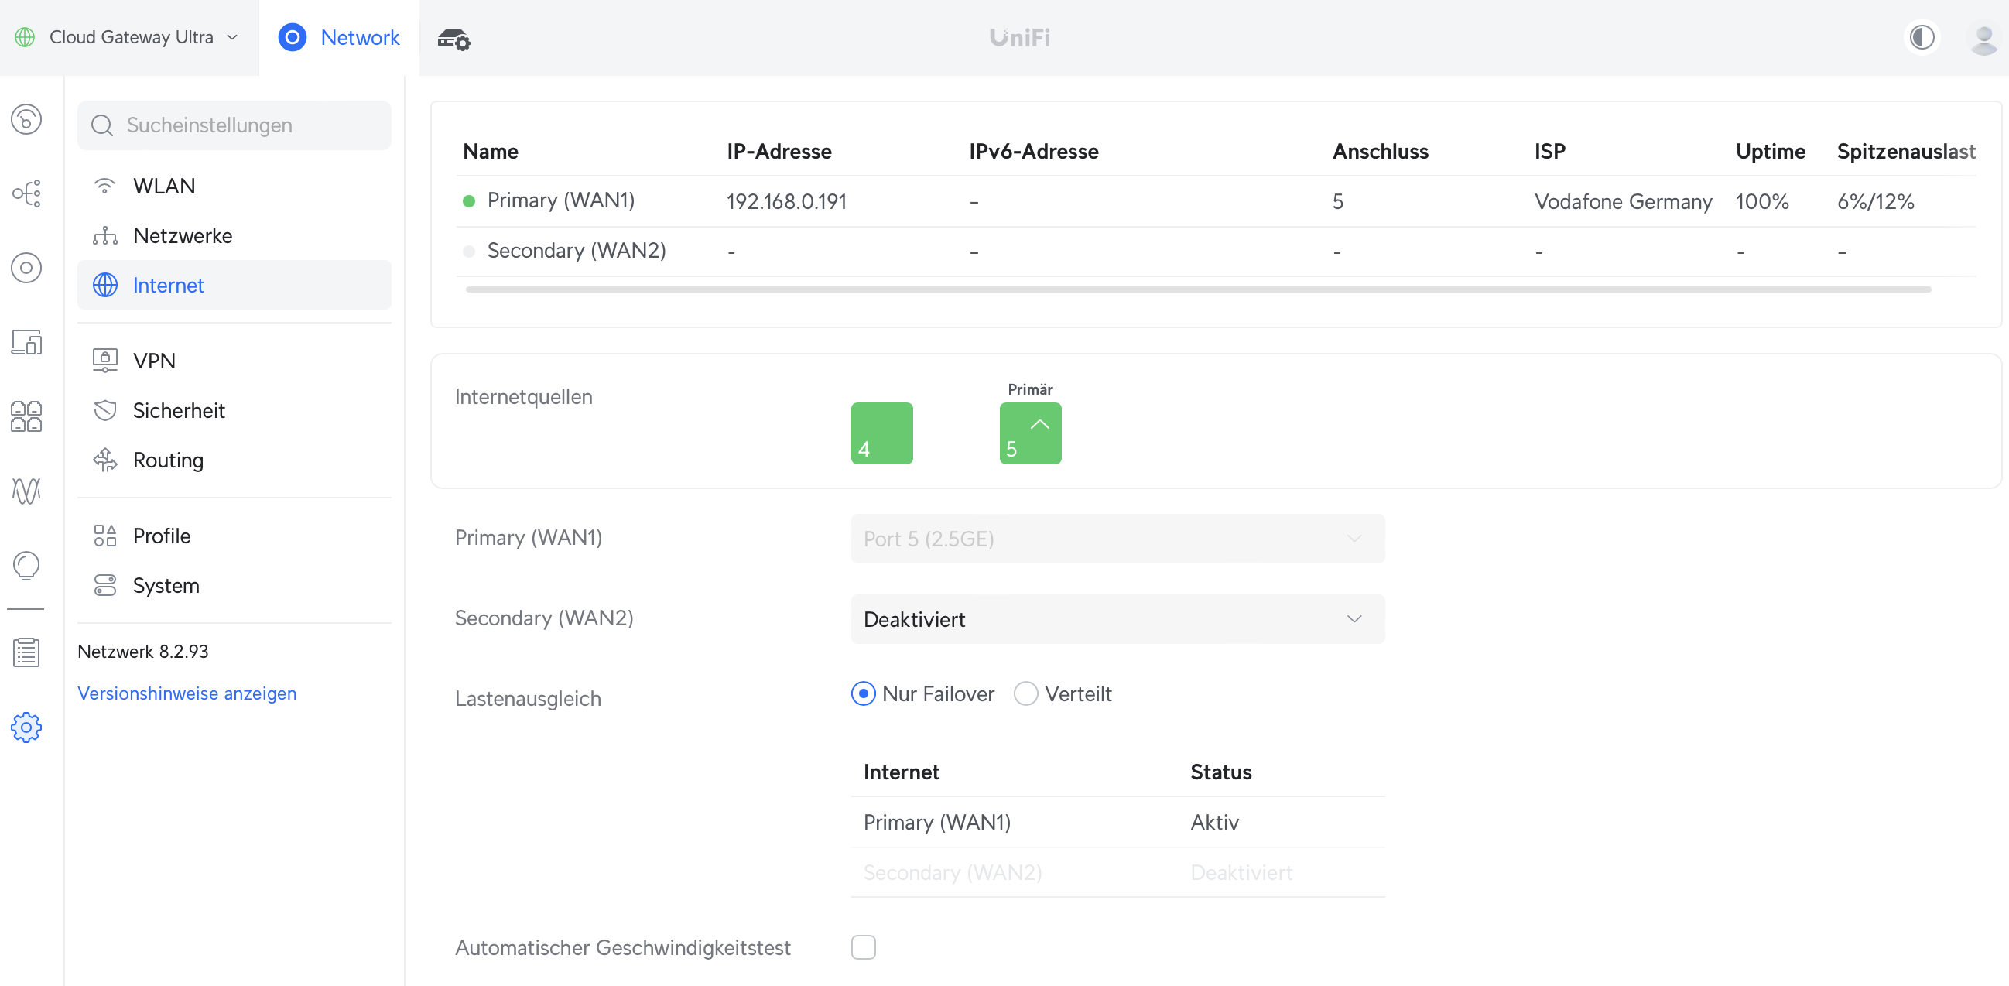Go to VPN settings menu item
The width and height of the screenshot is (2009, 986).
click(155, 361)
